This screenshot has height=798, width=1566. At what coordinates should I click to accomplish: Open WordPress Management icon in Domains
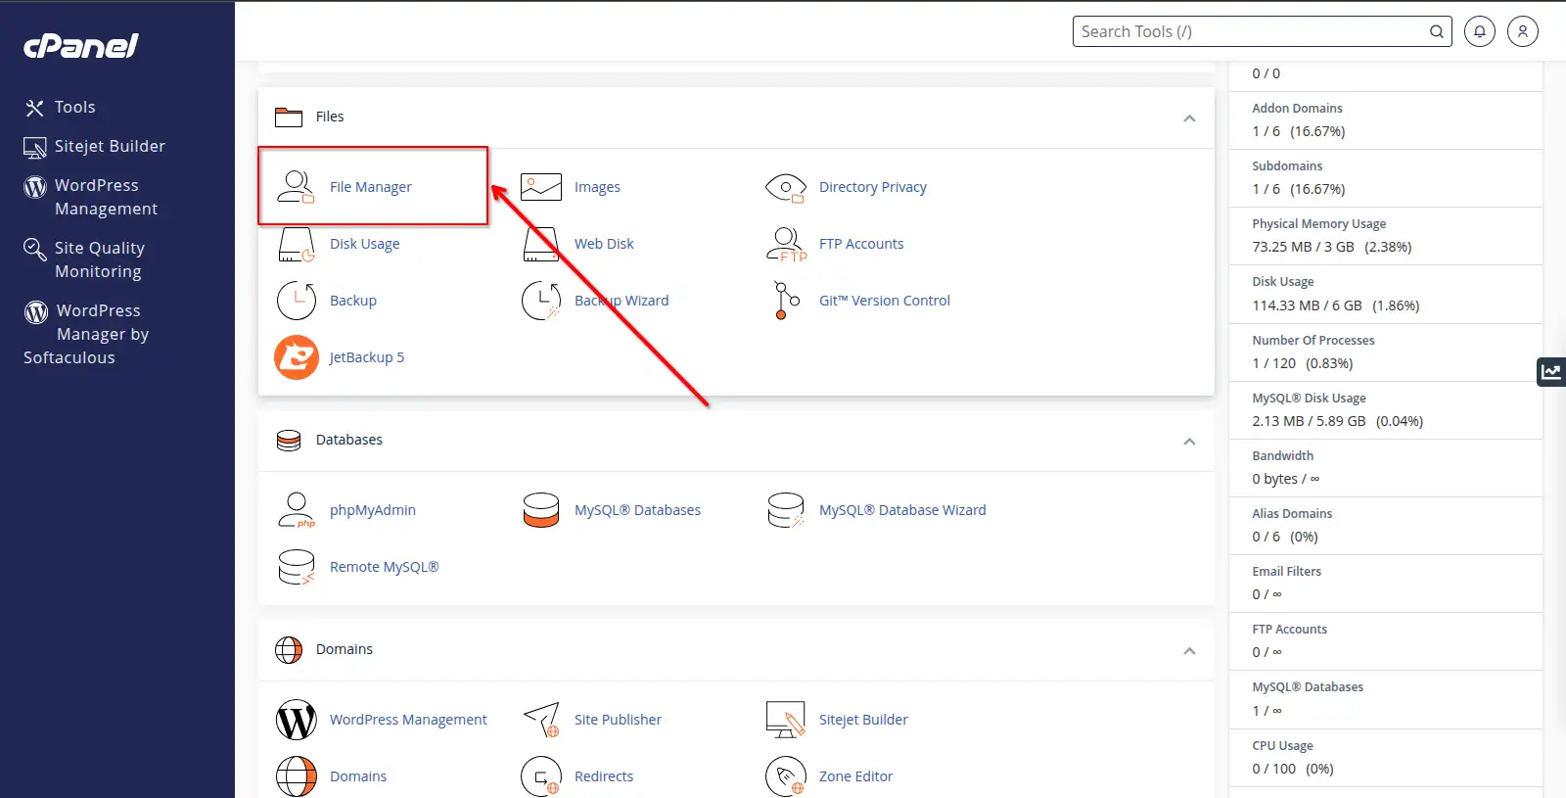pos(296,720)
